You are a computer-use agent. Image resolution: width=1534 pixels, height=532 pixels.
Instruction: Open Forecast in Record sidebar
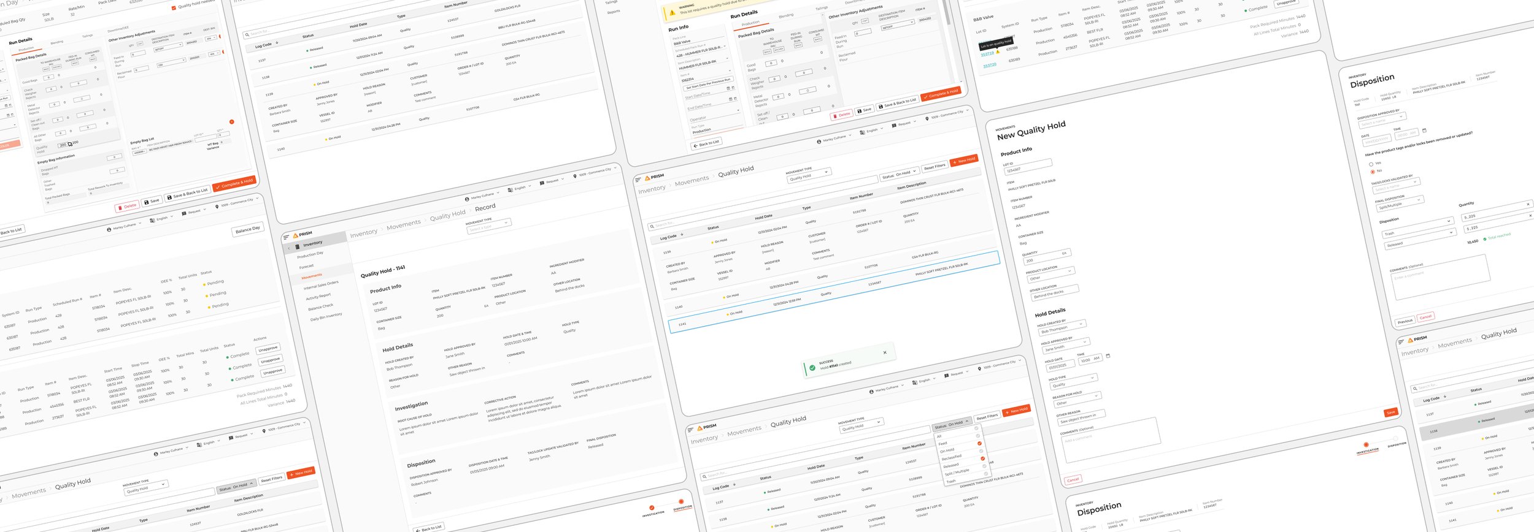click(306, 266)
